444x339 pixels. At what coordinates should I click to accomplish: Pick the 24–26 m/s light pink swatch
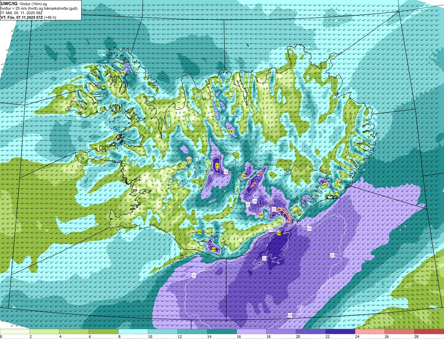click(x=370, y=332)
